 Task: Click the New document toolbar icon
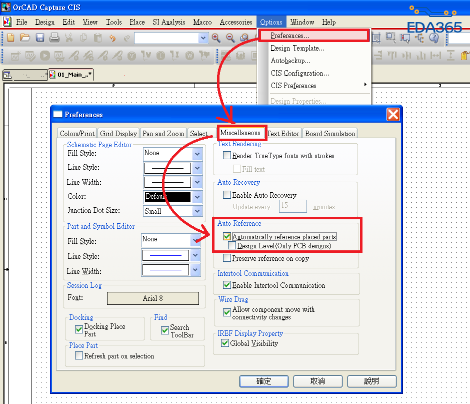(x=11, y=38)
